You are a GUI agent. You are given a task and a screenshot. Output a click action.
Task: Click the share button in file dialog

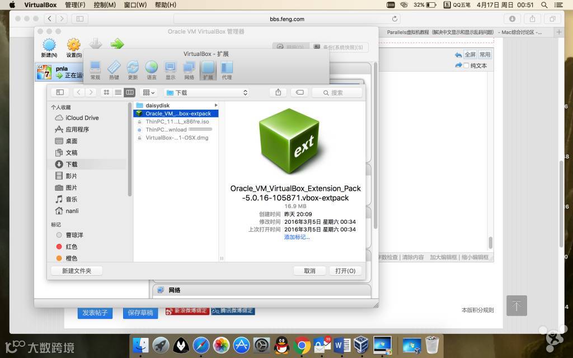pos(278,92)
